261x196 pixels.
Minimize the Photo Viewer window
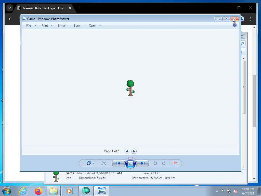pyautogui.click(x=218, y=19)
